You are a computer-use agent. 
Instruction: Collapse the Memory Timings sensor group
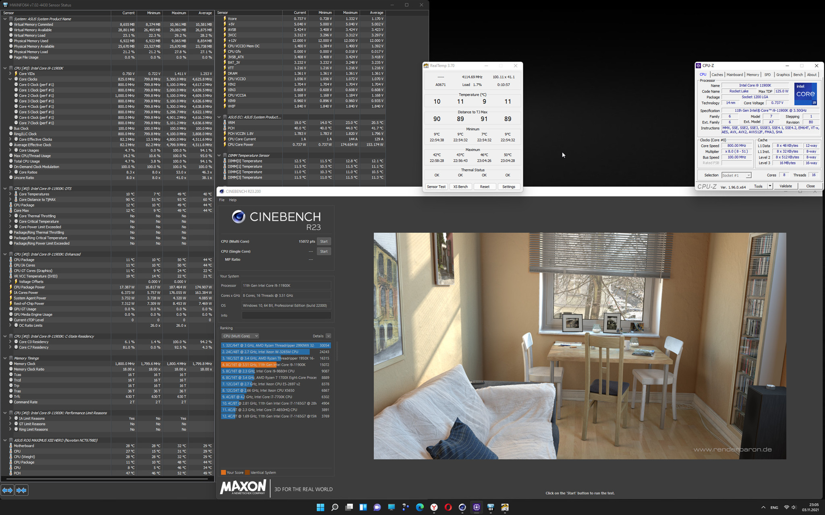(5, 358)
